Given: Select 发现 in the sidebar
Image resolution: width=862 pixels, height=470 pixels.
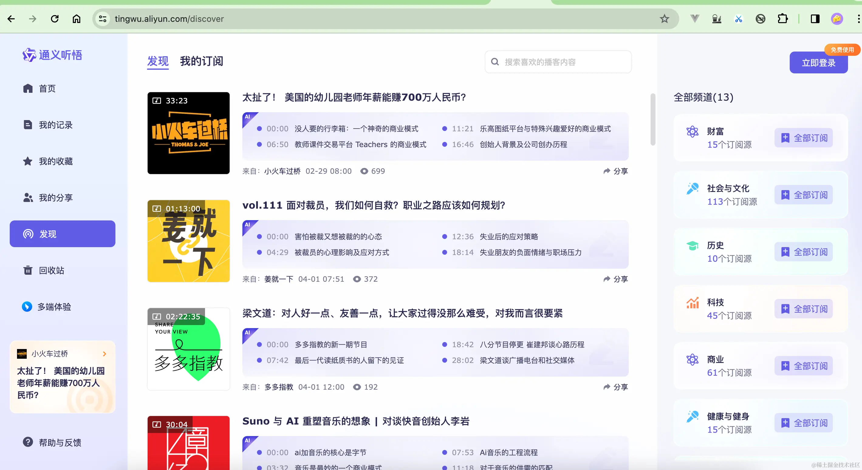Looking at the screenshot, I should pyautogui.click(x=63, y=234).
